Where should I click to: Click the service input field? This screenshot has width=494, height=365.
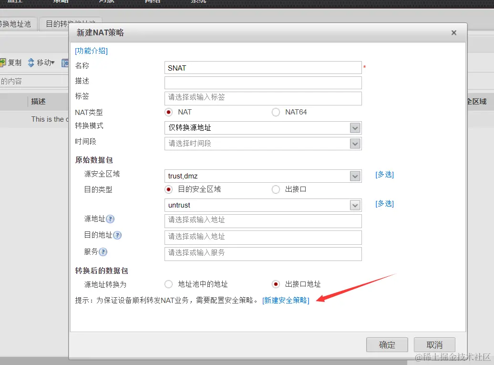coord(263,254)
